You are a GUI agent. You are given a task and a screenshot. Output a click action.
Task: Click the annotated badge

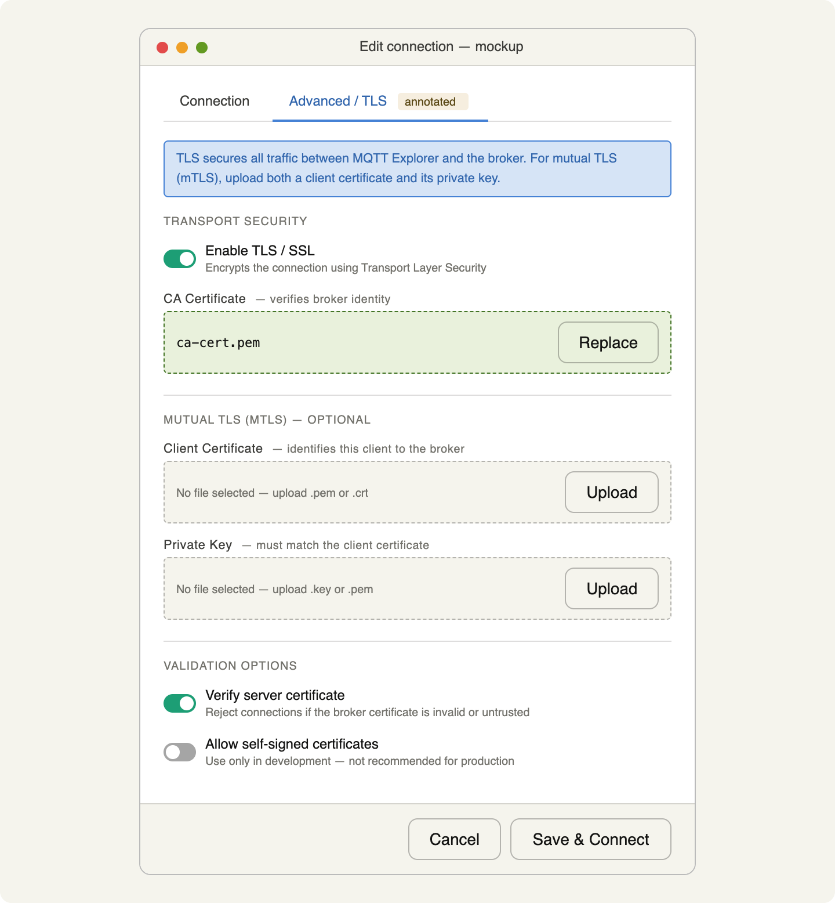(433, 102)
